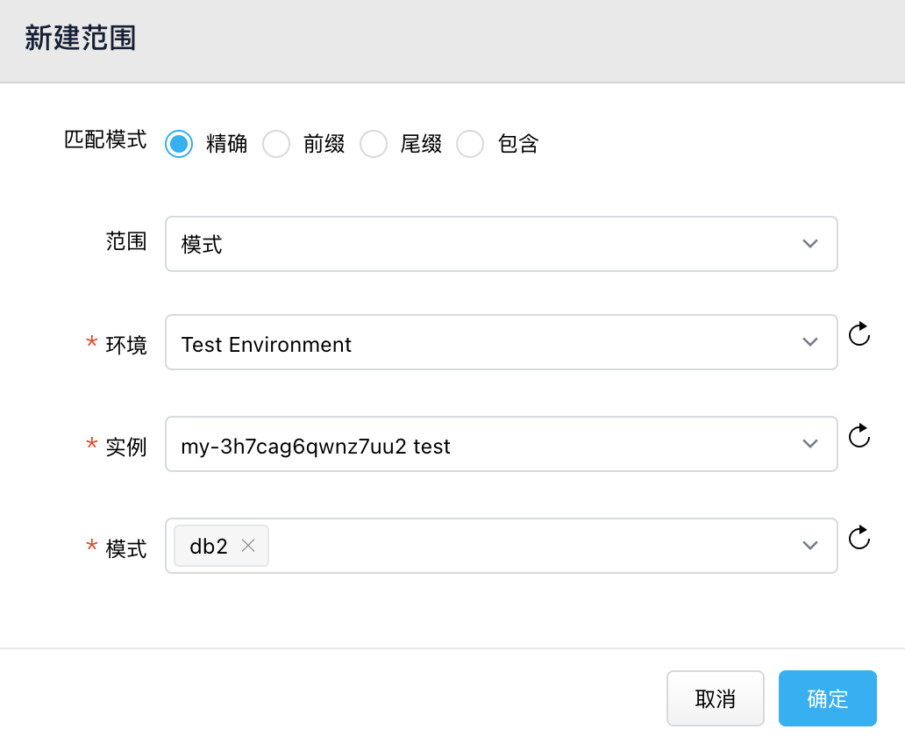This screenshot has width=905, height=744.
Task: Reload the 模式 options with refresh icon
Action: pos(859,537)
